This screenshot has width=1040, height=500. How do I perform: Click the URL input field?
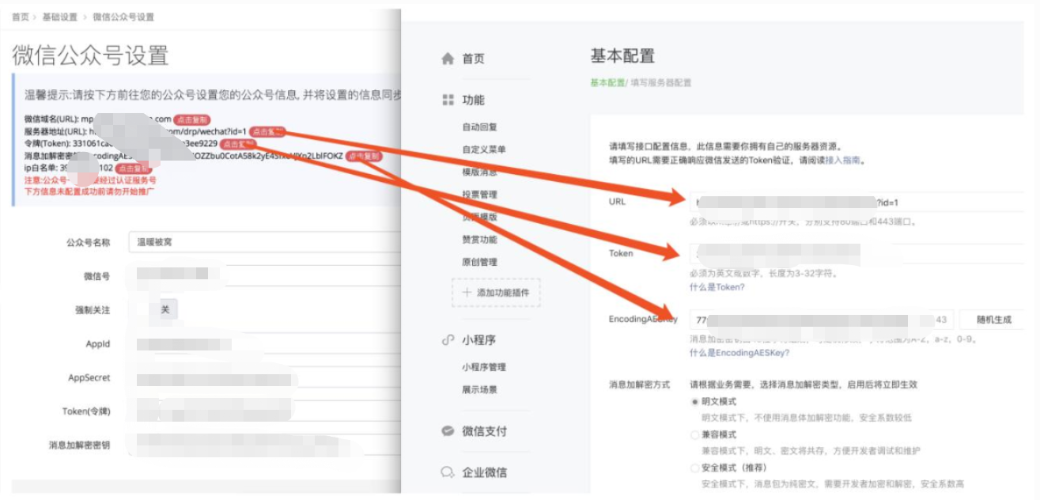click(857, 202)
